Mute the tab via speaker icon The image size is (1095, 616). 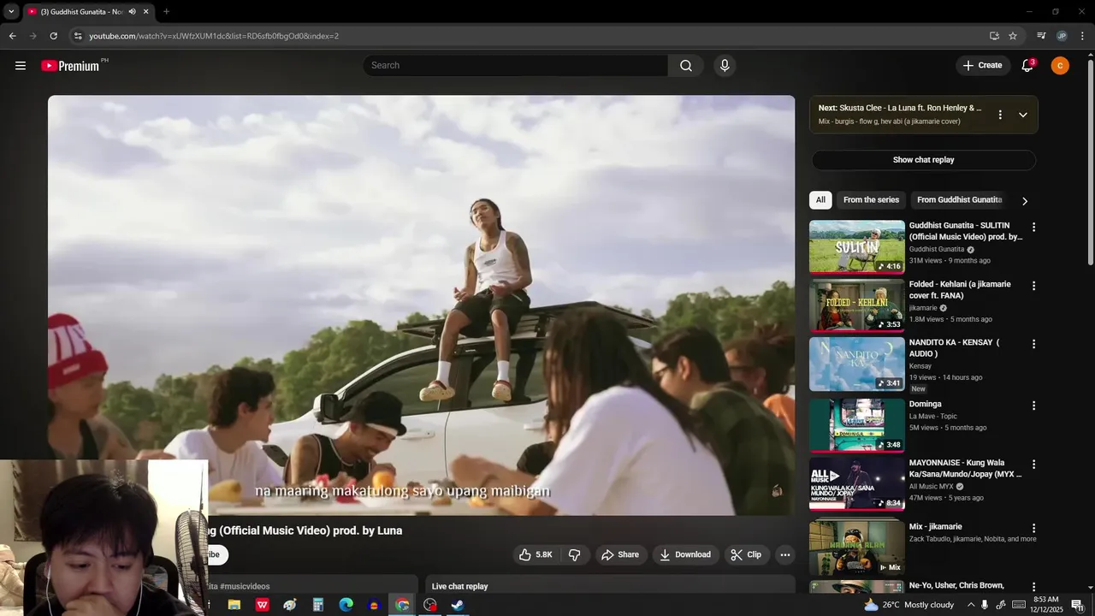click(132, 12)
